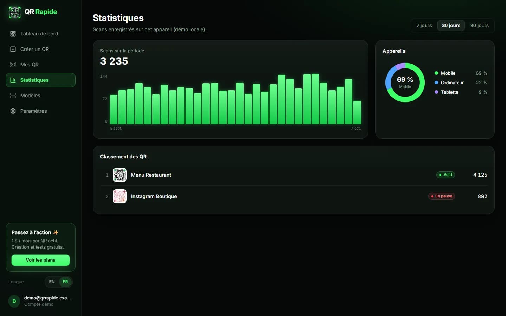The height and width of the screenshot is (316, 506).
Task: Click the QR Rapide brand name
Action: (x=41, y=12)
